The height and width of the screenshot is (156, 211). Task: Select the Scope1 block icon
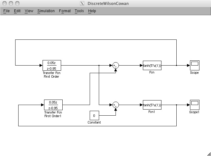click(194, 105)
